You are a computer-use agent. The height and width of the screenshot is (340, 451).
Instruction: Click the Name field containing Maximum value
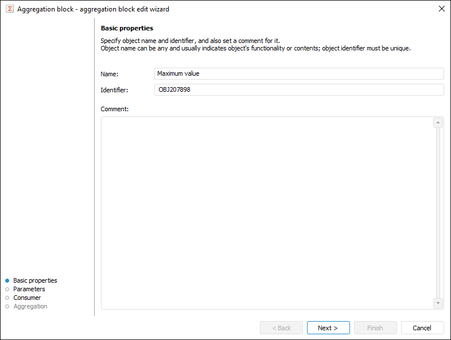299,73
